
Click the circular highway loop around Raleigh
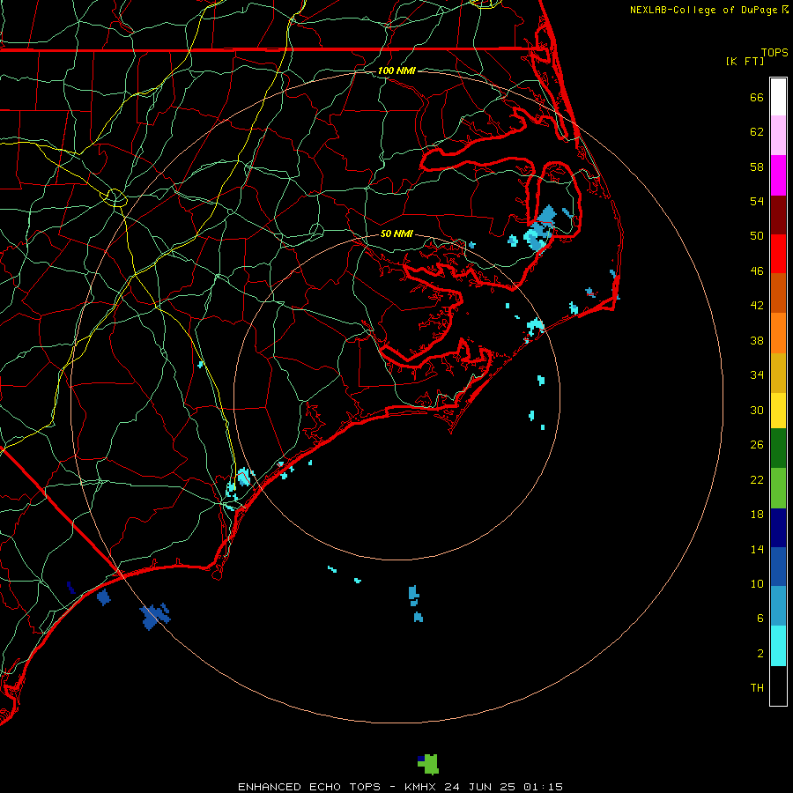(115, 197)
